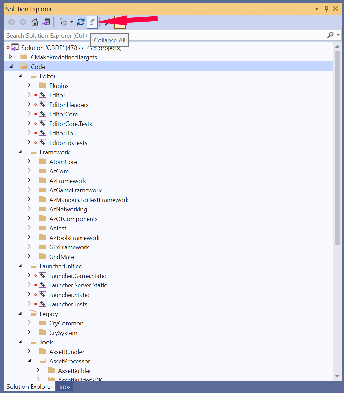The height and width of the screenshot is (393, 344).
Task: Switch between solutions and folder views
Action: [x=46, y=22]
